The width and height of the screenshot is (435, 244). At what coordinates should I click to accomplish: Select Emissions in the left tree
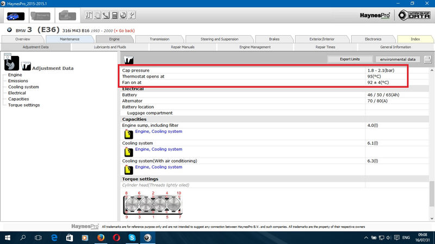[18, 81]
